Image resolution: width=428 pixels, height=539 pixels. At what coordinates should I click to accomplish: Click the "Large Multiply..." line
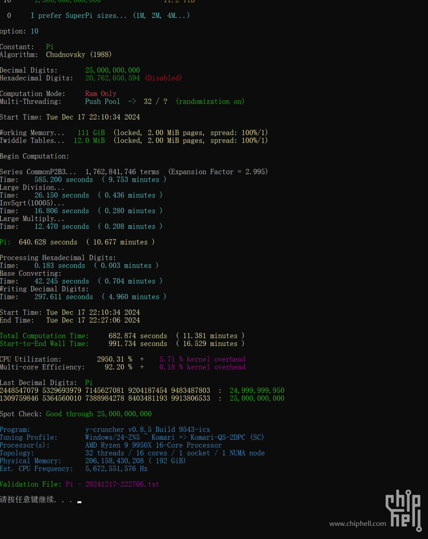pos(32,219)
